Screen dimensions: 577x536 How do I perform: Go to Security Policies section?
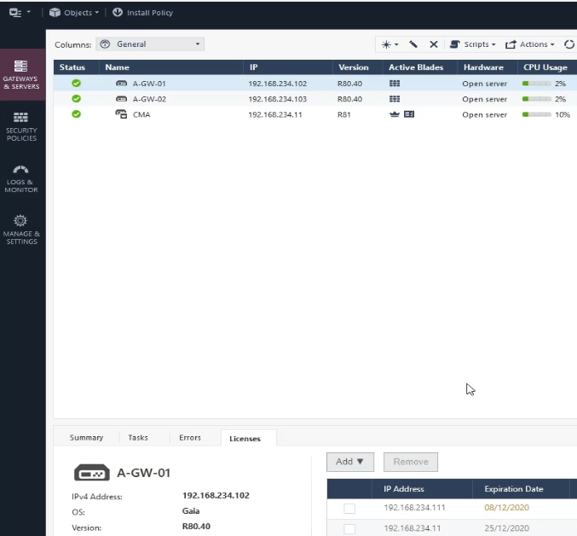coord(21,125)
